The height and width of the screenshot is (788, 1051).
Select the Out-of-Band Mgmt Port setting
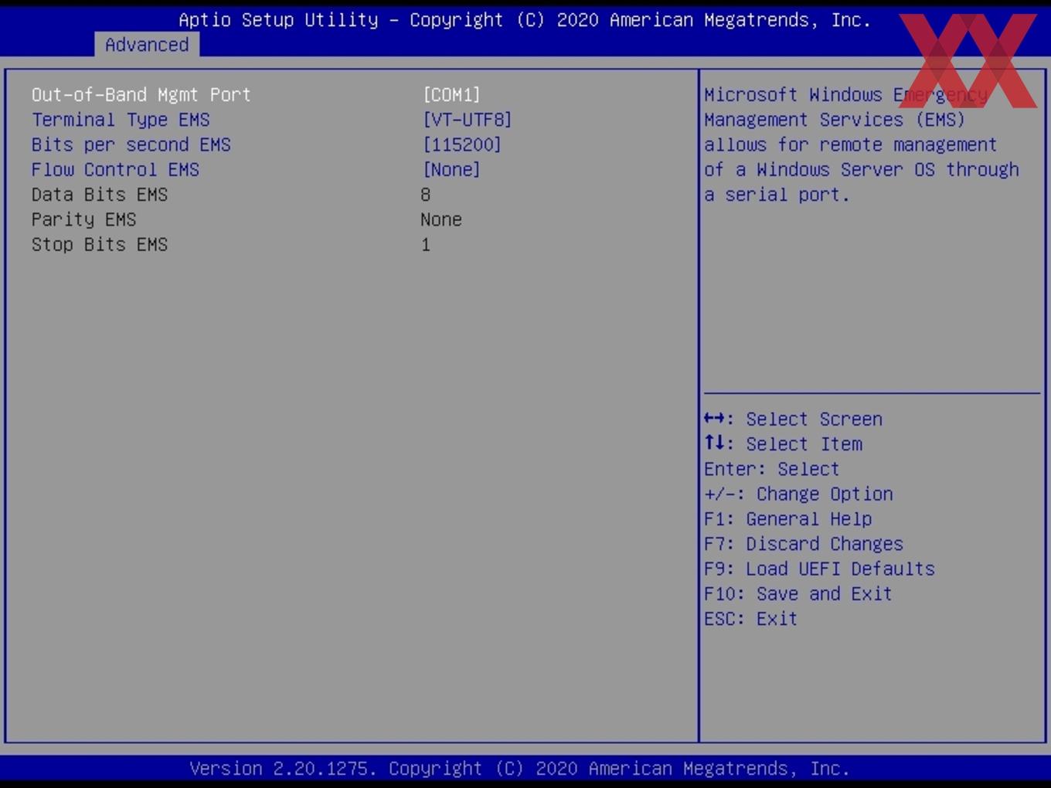point(141,95)
